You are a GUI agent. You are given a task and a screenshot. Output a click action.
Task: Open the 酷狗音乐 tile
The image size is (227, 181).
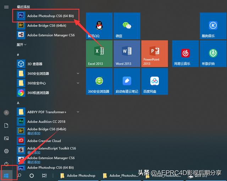(213, 26)
